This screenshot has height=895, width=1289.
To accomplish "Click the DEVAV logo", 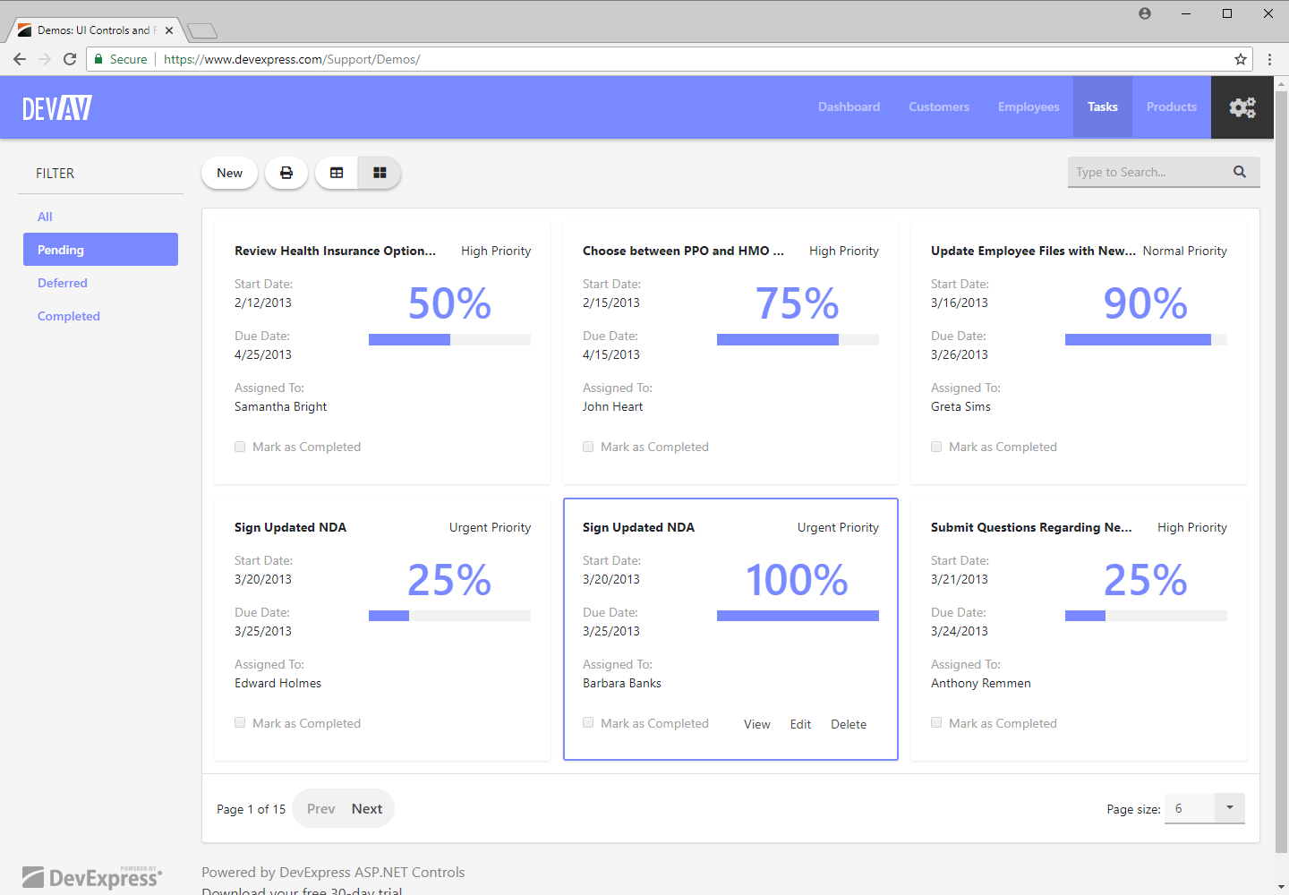I will click(56, 107).
